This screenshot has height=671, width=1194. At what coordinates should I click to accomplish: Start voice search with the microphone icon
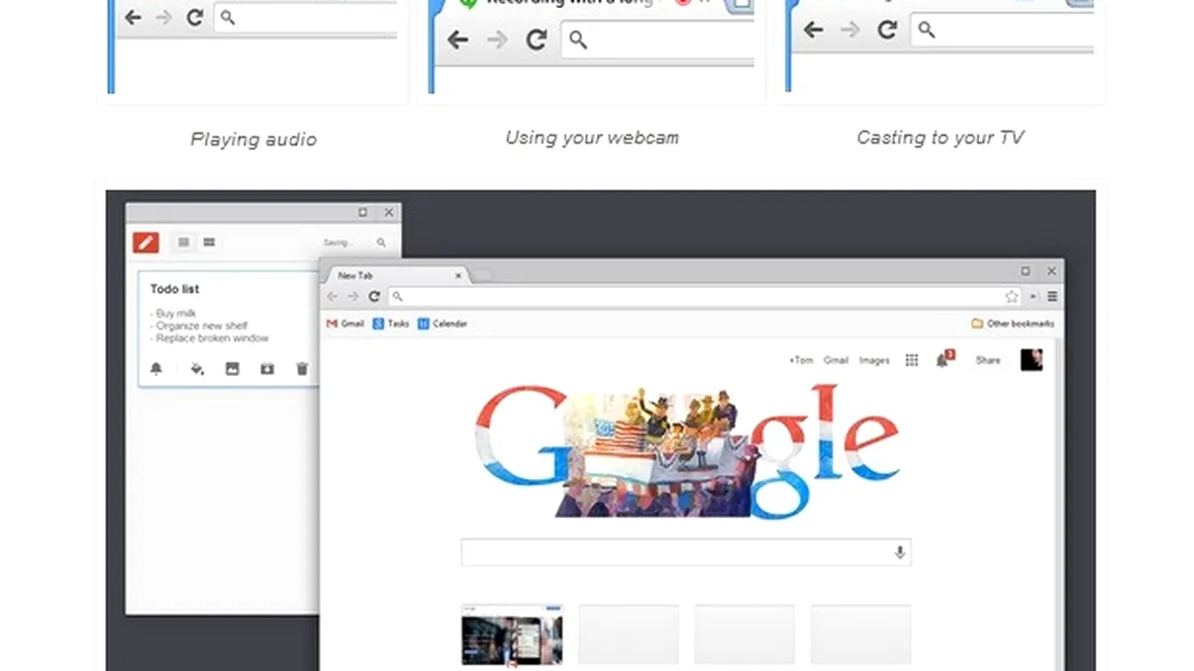click(x=900, y=552)
